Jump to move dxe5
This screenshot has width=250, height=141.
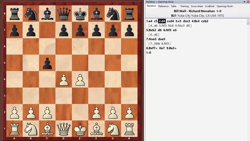pos(161,39)
